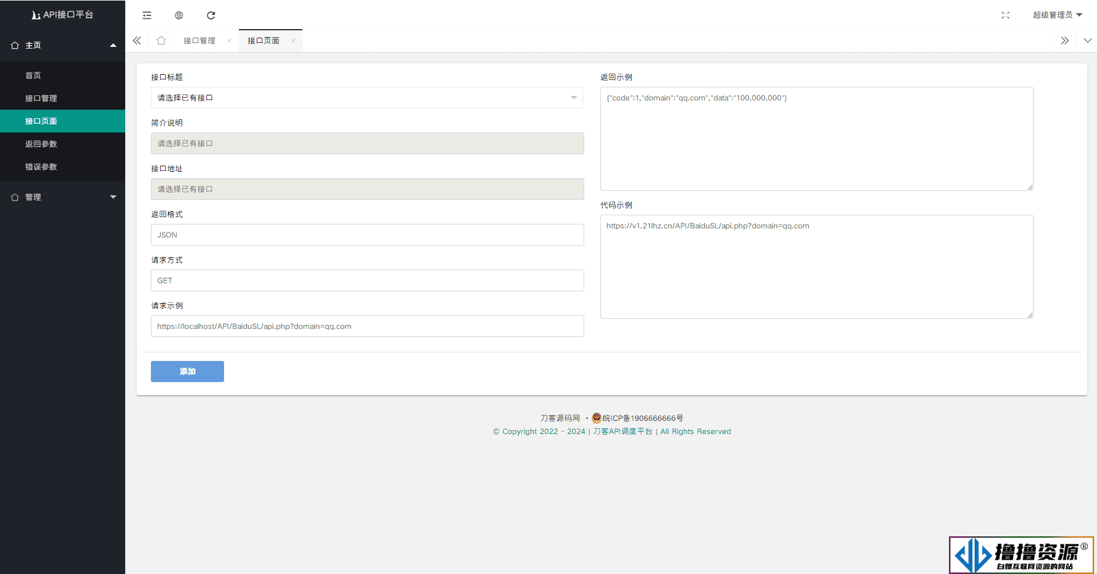Grab the 代码示例 textarea resize handle
Image resolution: width=1097 pixels, height=574 pixels.
(1030, 315)
